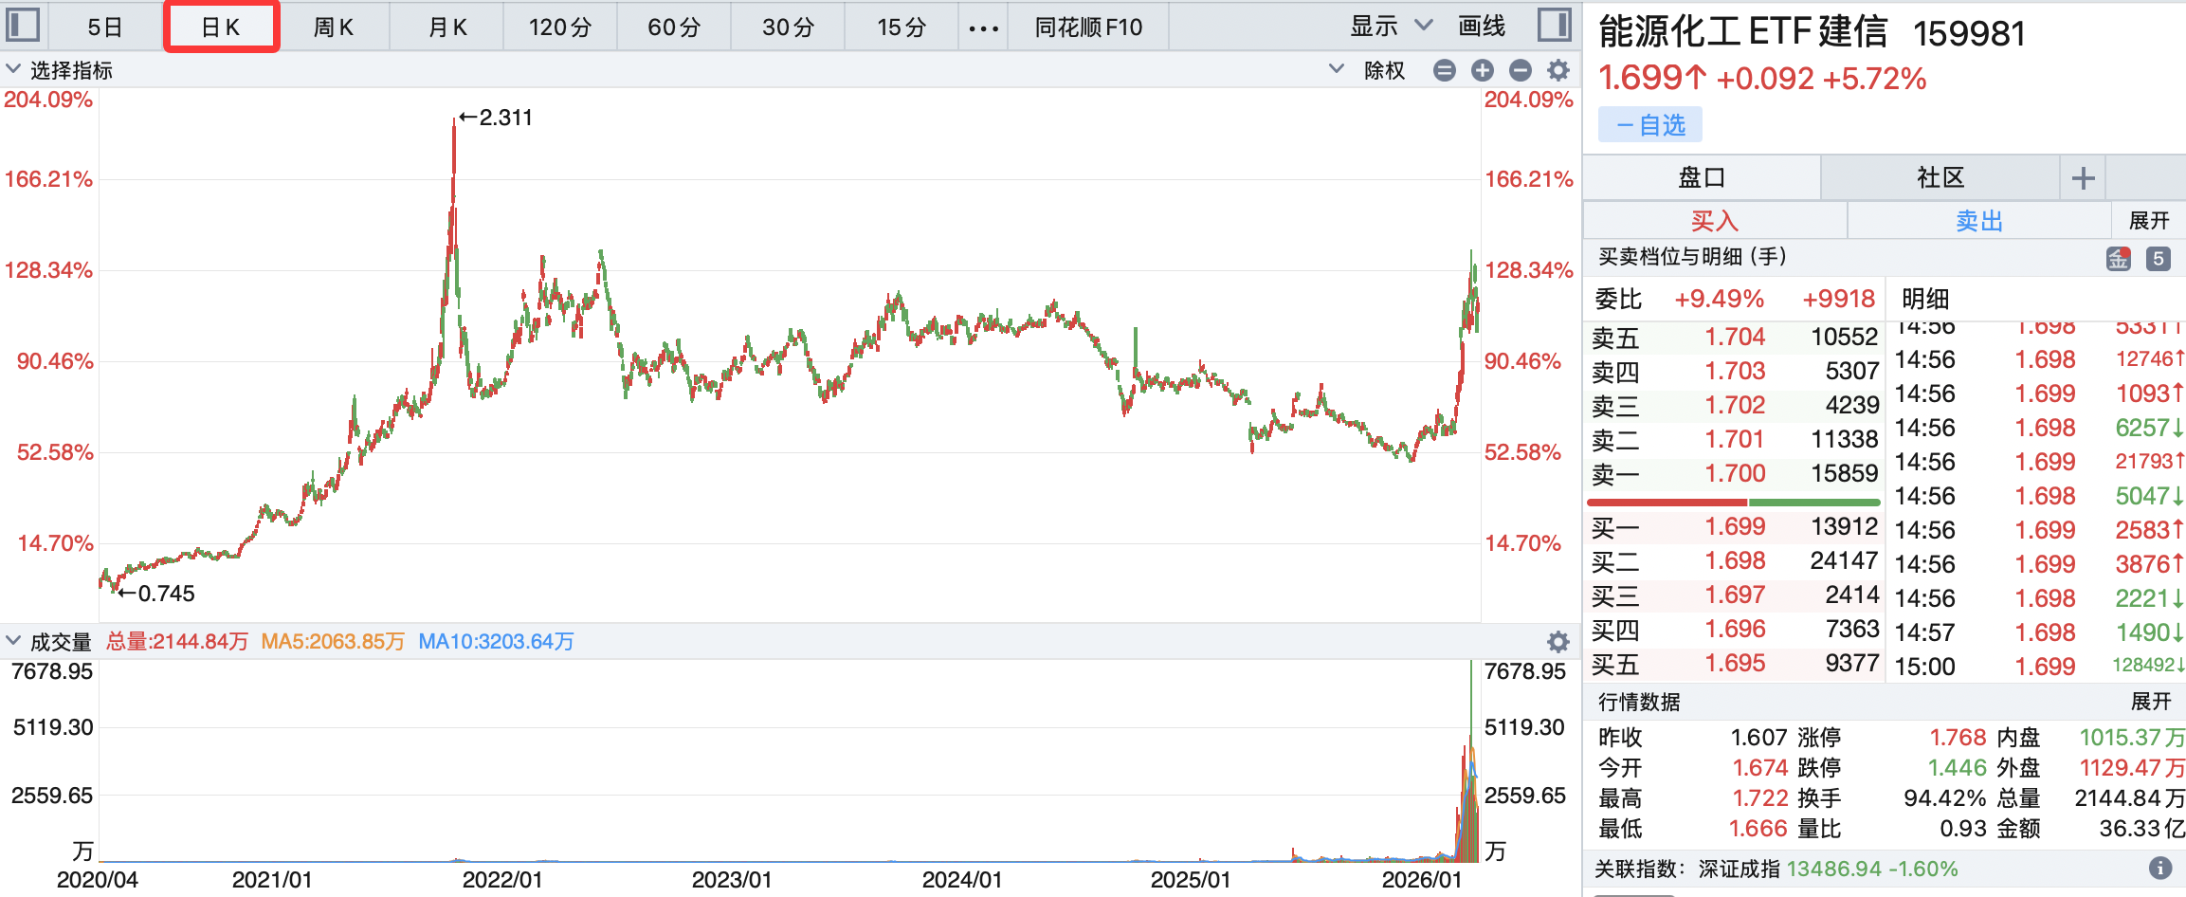Switch to the 社区 tab
2186x897 pixels.
pos(1940,177)
